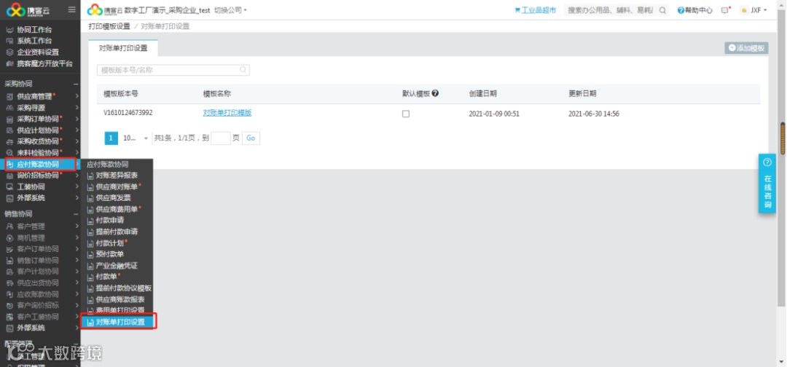The width and height of the screenshot is (787, 367).
Task: Expand 供应计划协同 submenu arrow
Action: (x=77, y=130)
